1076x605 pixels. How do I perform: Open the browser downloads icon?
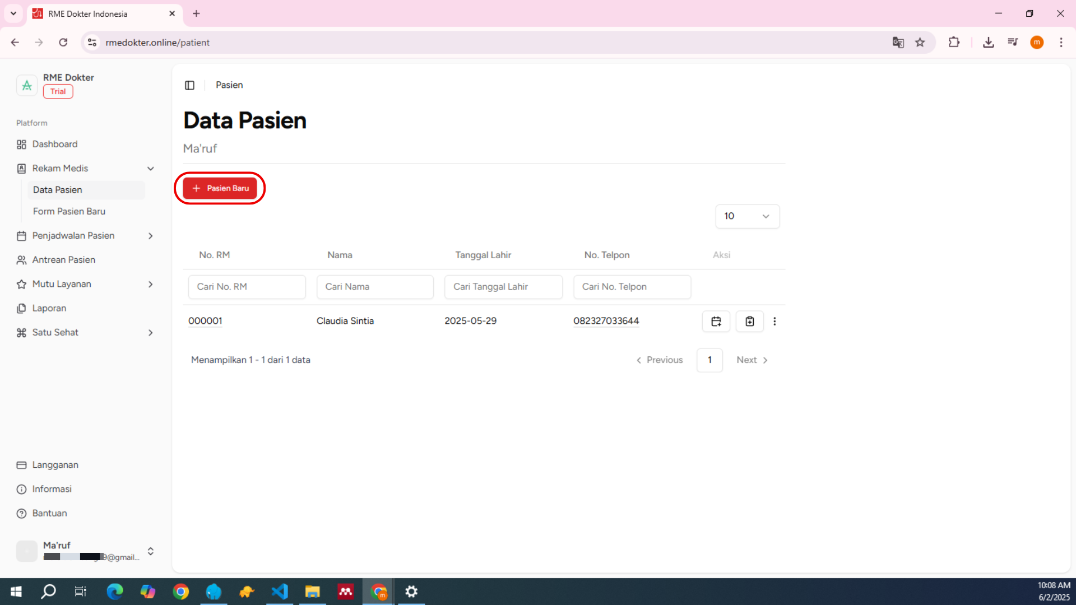click(988, 43)
